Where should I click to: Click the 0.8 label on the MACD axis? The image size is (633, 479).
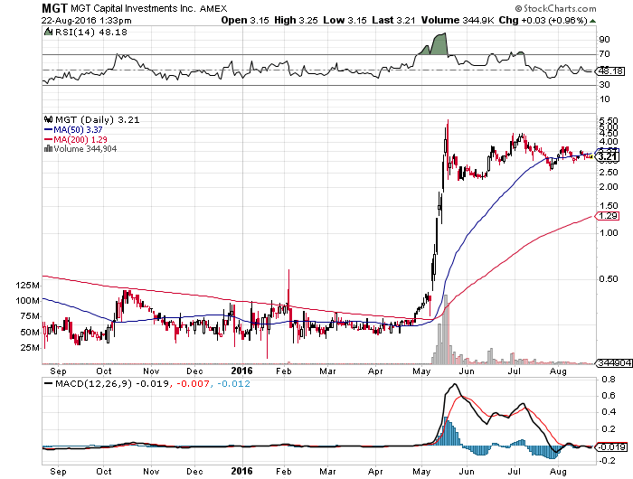(x=608, y=380)
